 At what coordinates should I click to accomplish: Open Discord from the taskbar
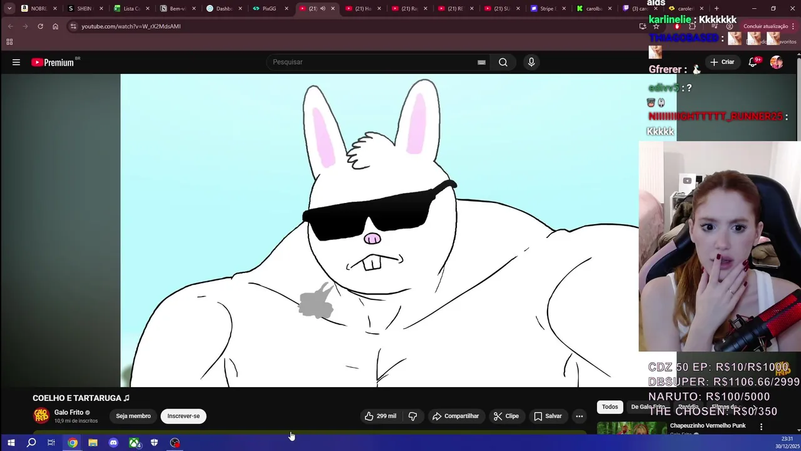point(113,443)
